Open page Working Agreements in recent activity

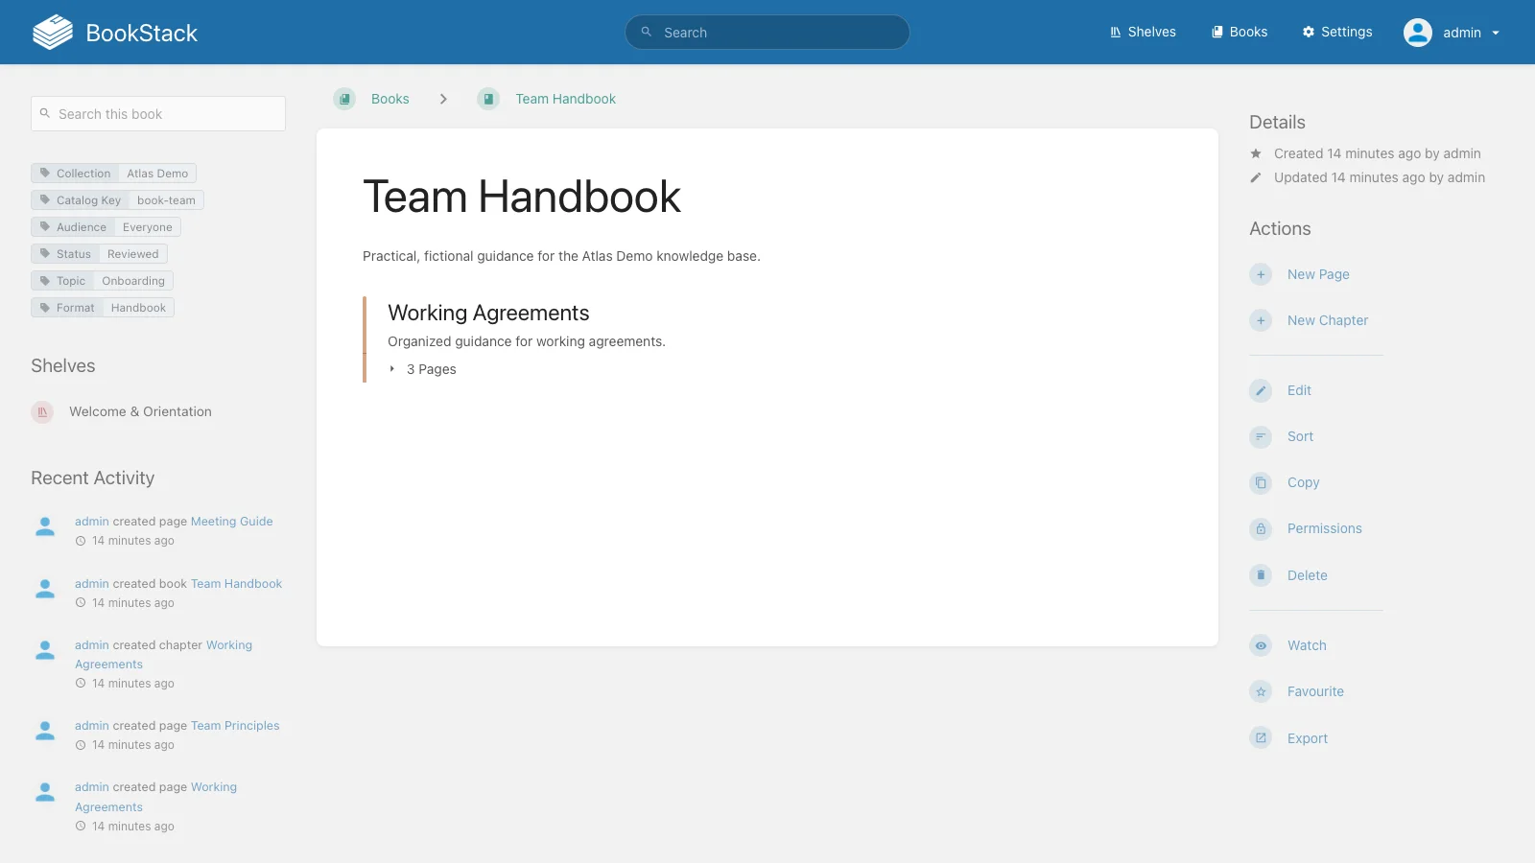pyautogui.click(x=155, y=797)
